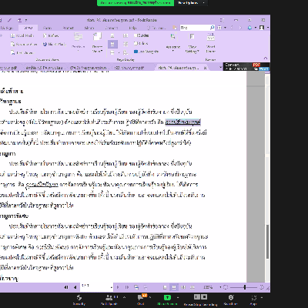The image size is (308, 308).
Task: Pause the Zoom recording
Action: (197, 297)
